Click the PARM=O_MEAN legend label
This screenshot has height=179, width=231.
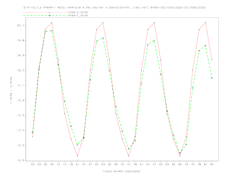point(78,12)
